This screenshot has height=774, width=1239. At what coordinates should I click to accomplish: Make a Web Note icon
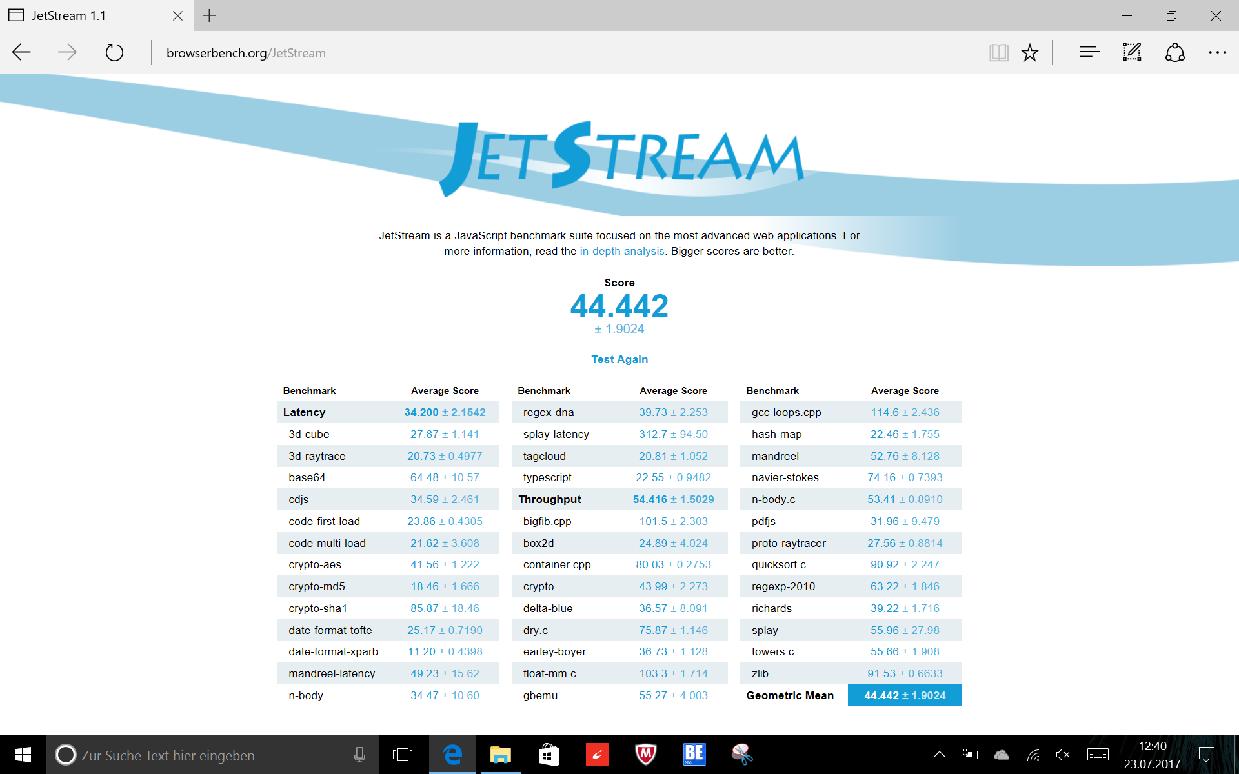point(1132,52)
